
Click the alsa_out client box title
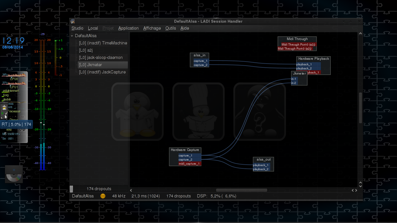(264, 159)
